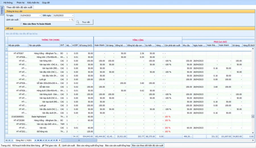Click the horizontal scrollbar thumb
This screenshot has height=148, width=256.
pos(79,140)
